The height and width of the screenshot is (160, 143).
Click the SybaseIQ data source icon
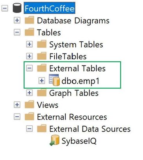tap(54, 140)
